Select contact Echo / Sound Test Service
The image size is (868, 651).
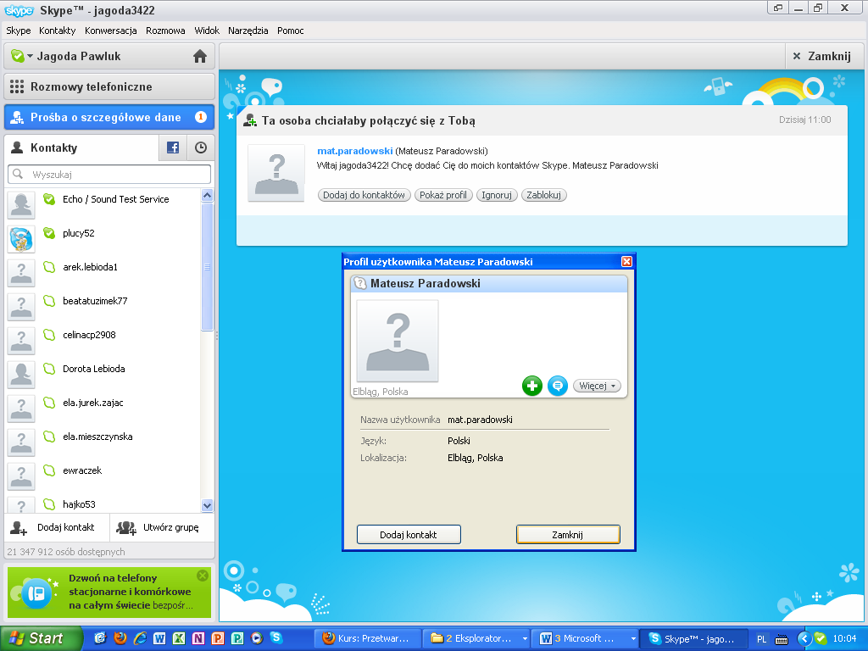[x=103, y=204]
